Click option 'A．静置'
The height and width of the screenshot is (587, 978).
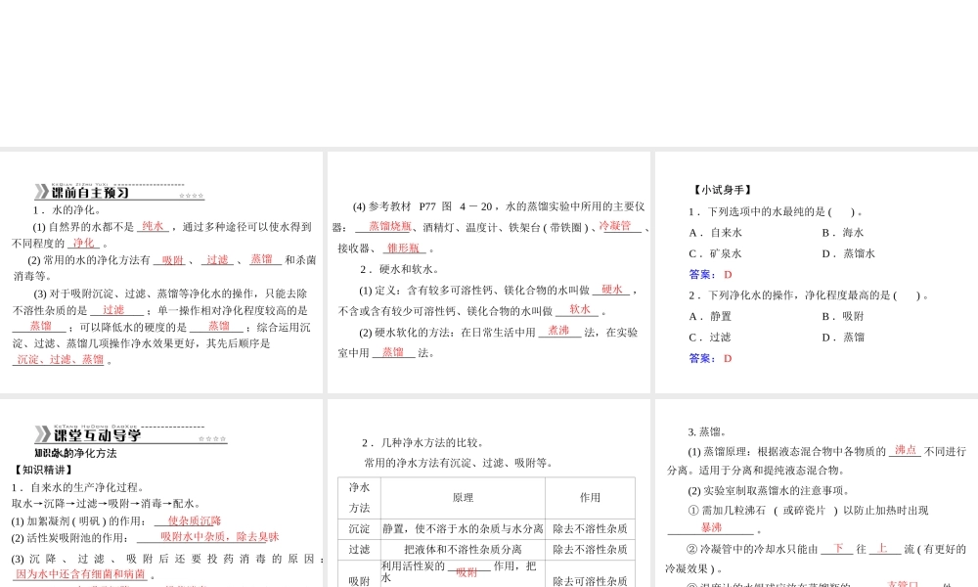(x=710, y=317)
